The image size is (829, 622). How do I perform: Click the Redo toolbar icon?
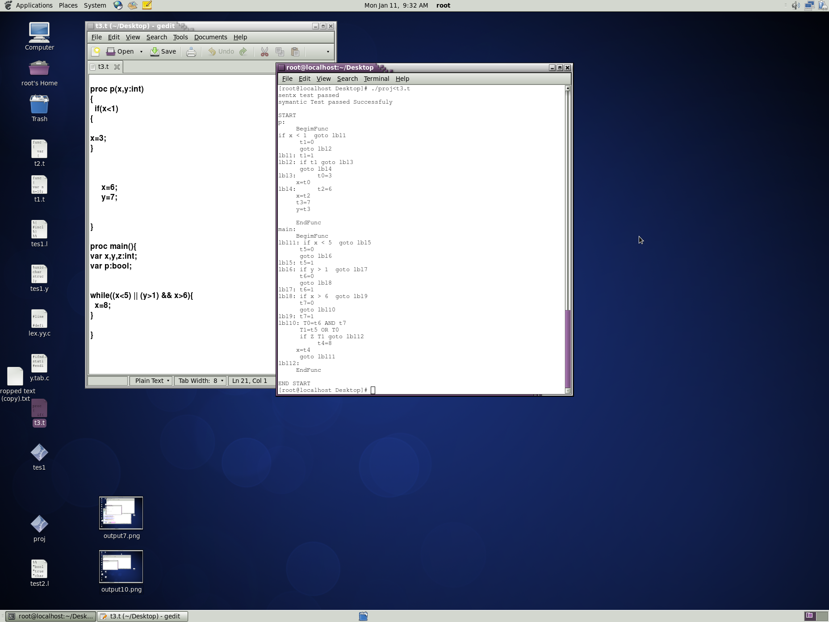click(243, 52)
